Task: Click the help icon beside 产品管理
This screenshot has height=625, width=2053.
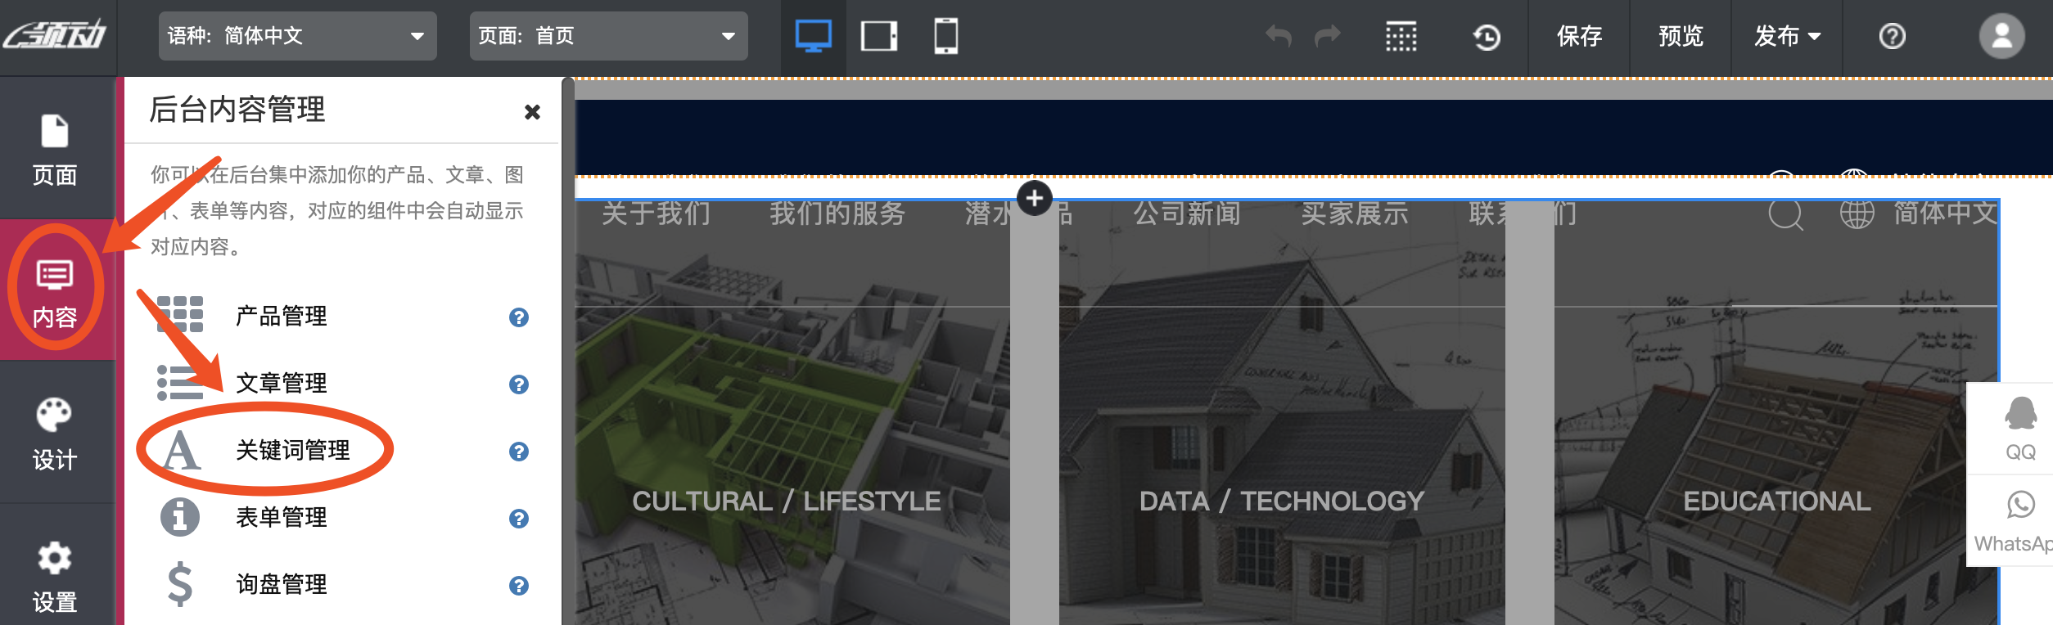Action: click(518, 317)
